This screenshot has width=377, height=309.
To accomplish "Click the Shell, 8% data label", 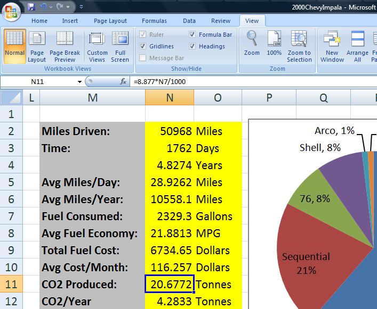I will (320, 147).
